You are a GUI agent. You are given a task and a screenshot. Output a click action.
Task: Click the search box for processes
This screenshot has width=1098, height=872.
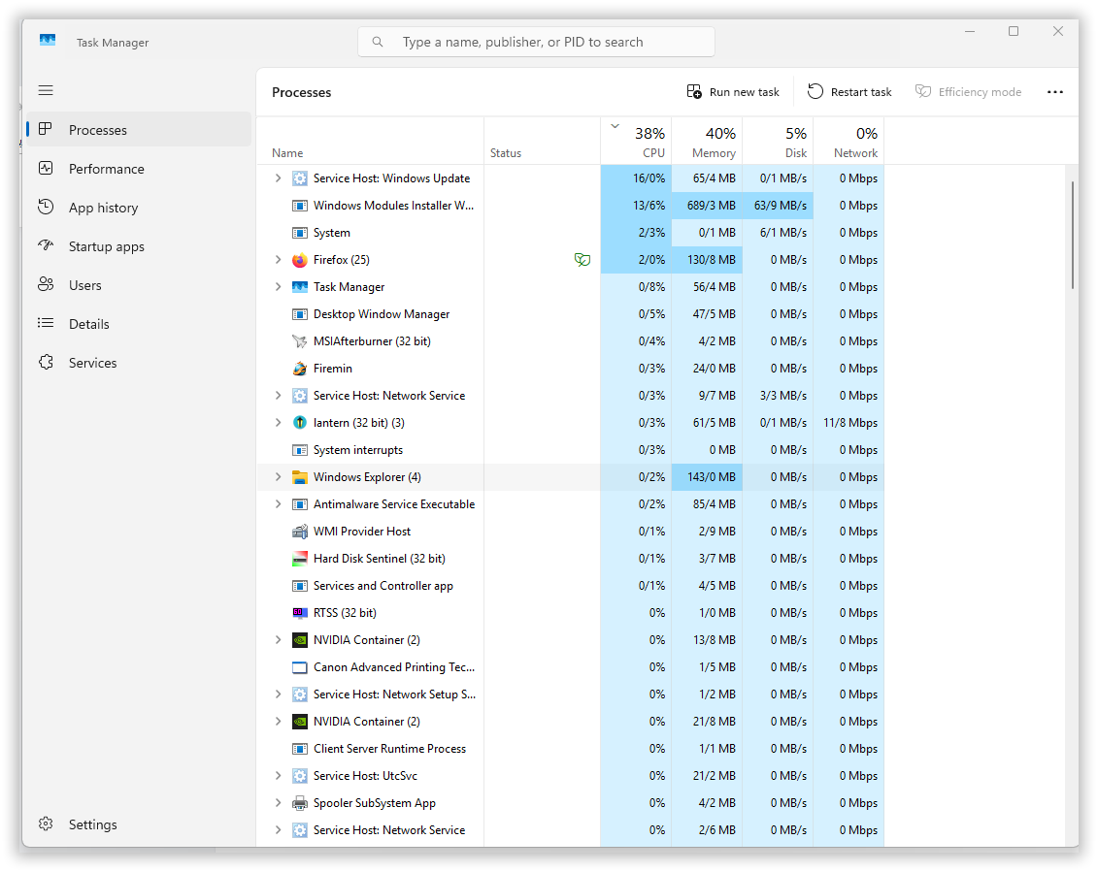(x=536, y=42)
